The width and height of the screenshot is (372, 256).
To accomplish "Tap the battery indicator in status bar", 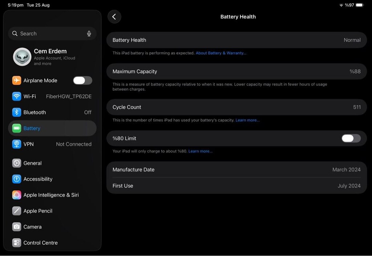I will pyautogui.click(x=360, y=5).
